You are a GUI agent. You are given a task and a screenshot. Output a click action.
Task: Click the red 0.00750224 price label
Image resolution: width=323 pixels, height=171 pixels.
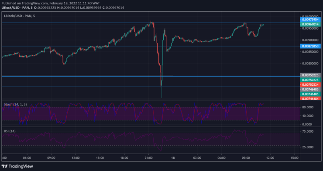pyautogui.click(x=310, y=84)
